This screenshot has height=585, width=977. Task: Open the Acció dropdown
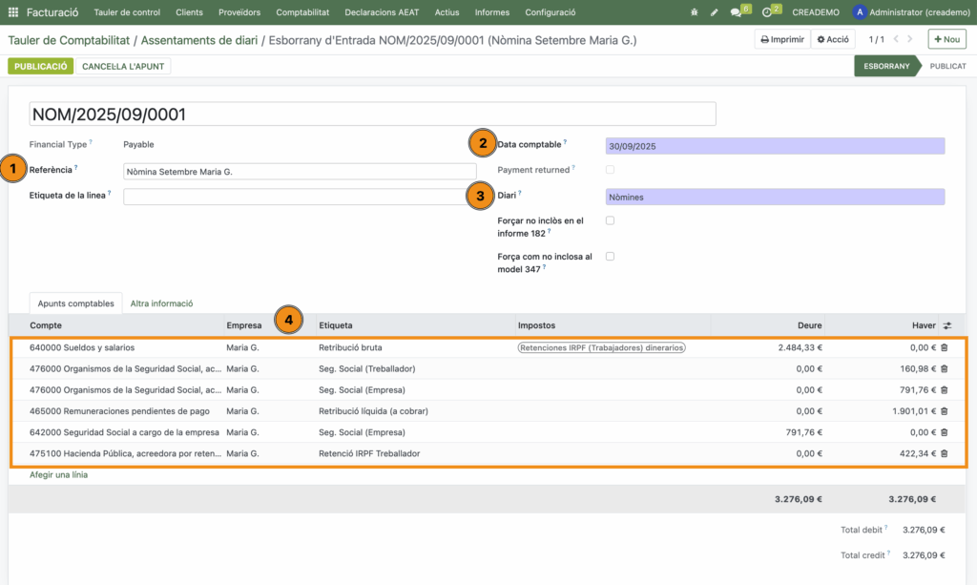click(833, 40)
